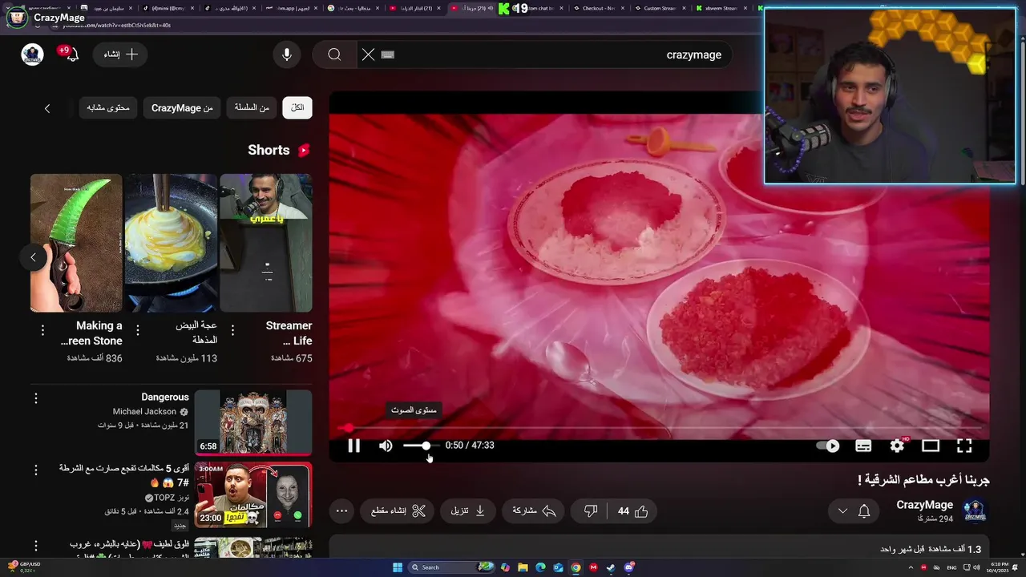Open options menu for فلوق لطيف video

35,544
